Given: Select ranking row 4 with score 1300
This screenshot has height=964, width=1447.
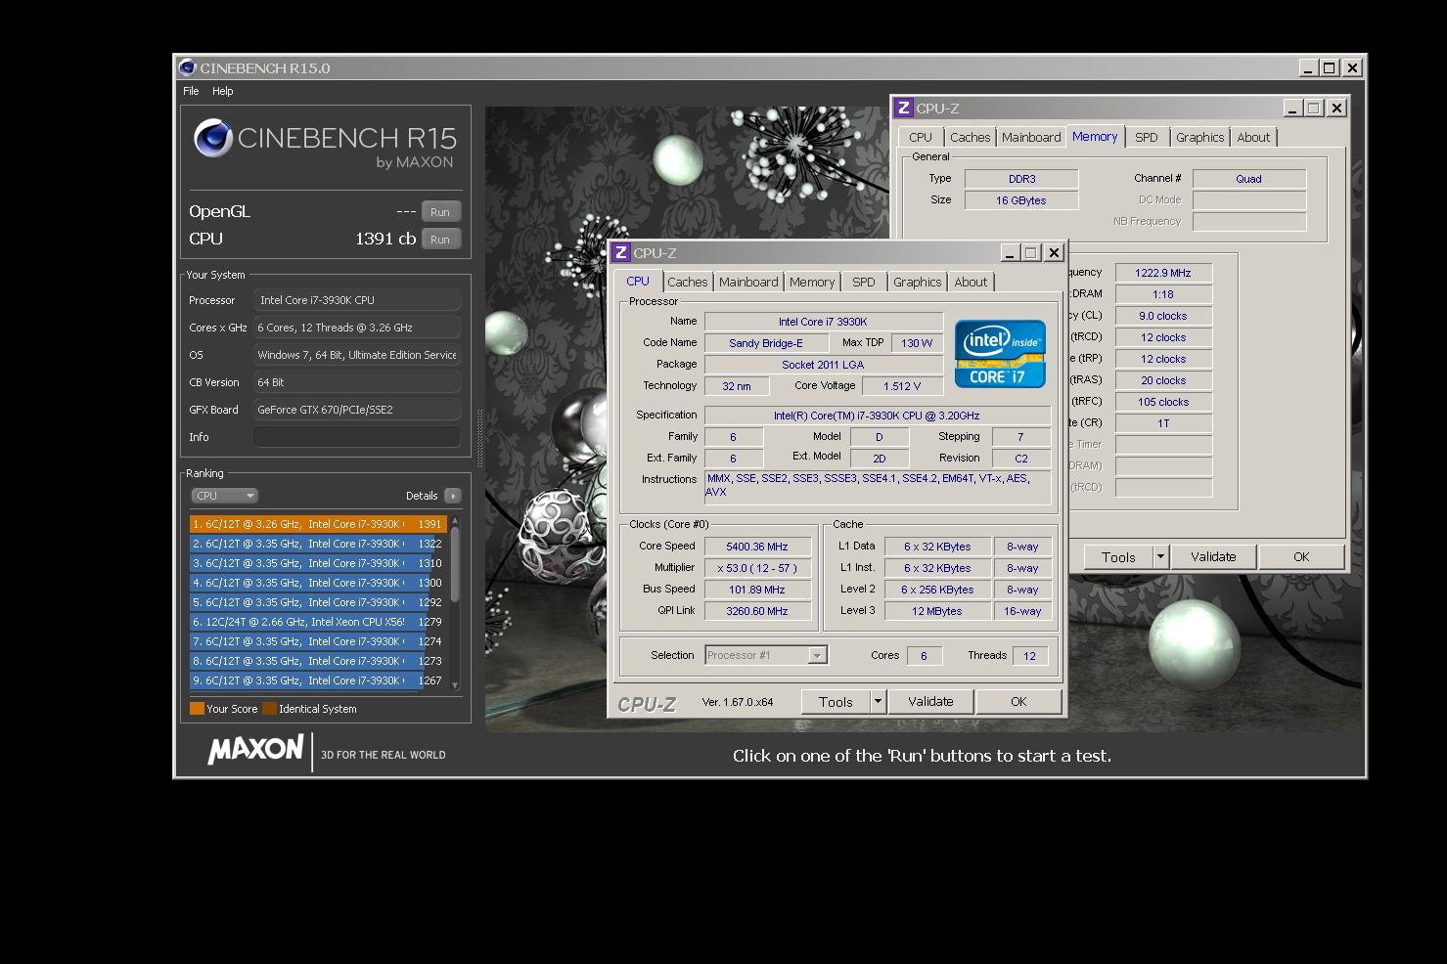Looking at the screenshot, I should coord(318,583).
